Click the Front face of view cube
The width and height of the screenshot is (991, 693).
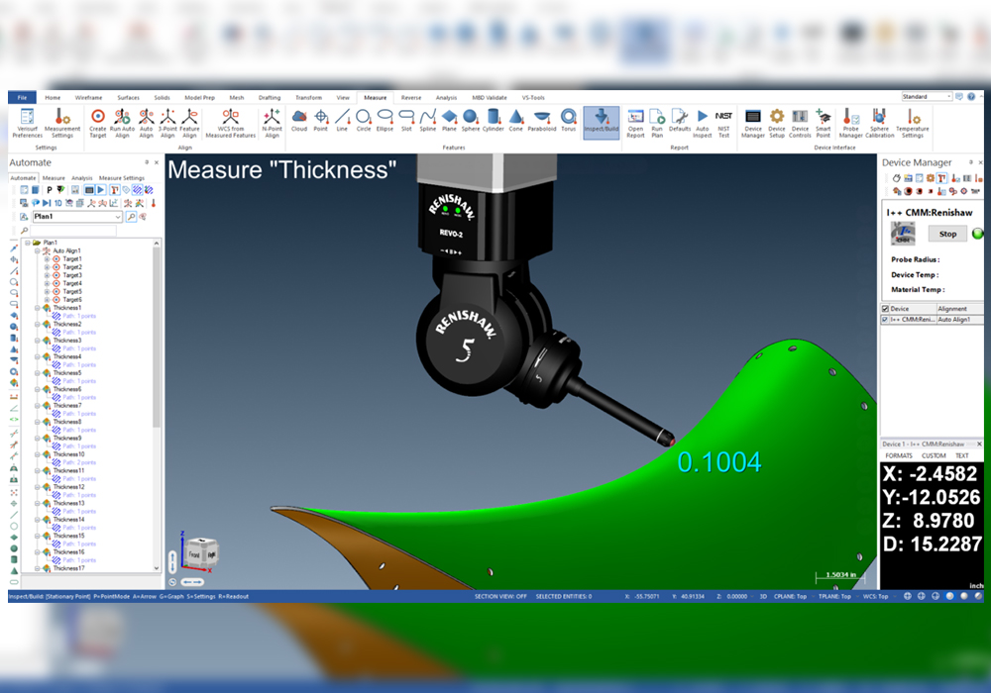[x=194, y=554]
